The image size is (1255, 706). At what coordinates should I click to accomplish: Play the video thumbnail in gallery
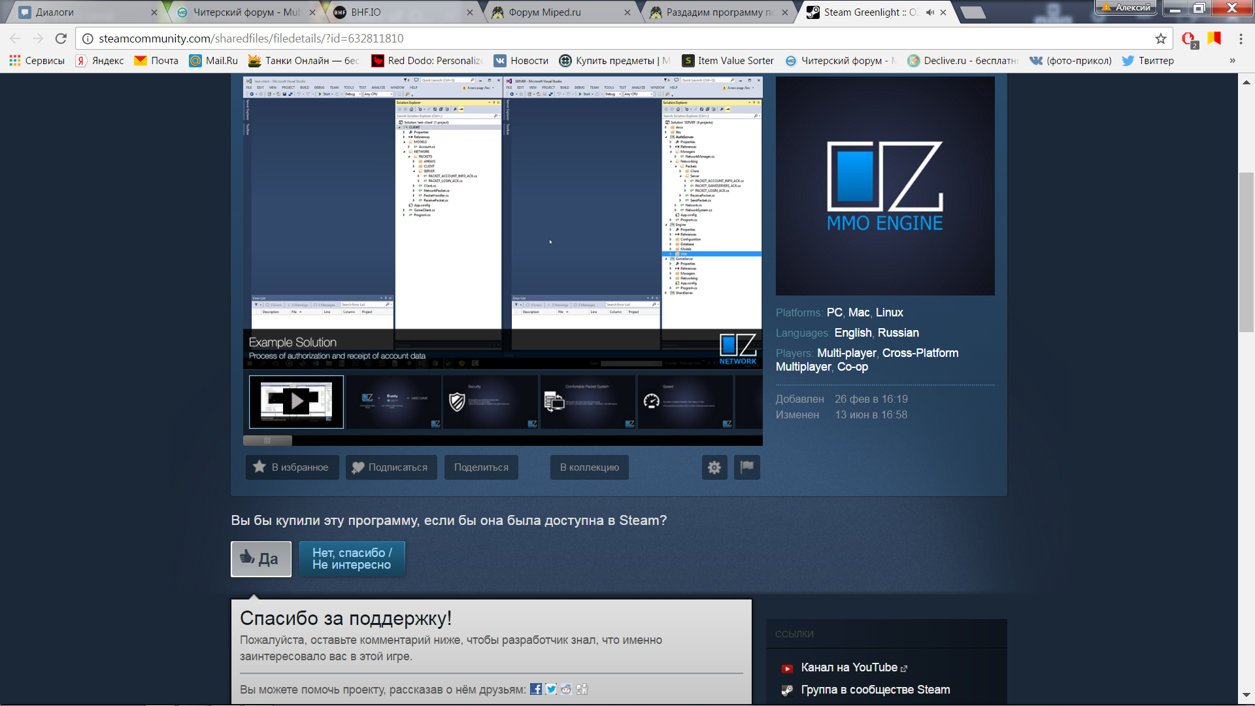click(x=296, y=401)
